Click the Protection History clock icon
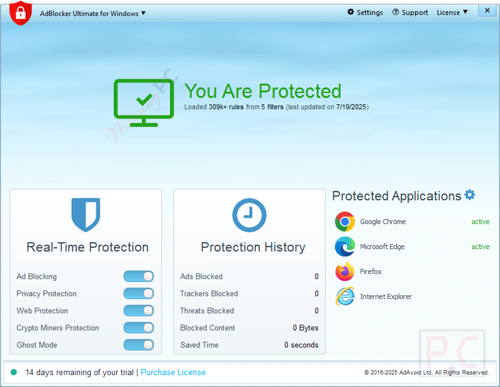The image size is (500, 387). [249, 215]
